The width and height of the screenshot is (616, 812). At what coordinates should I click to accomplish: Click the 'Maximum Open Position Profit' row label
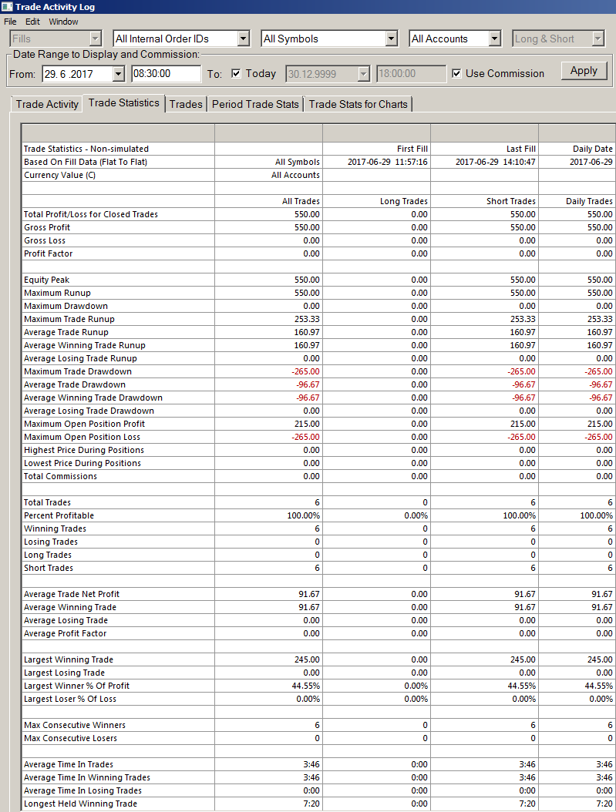84,424
